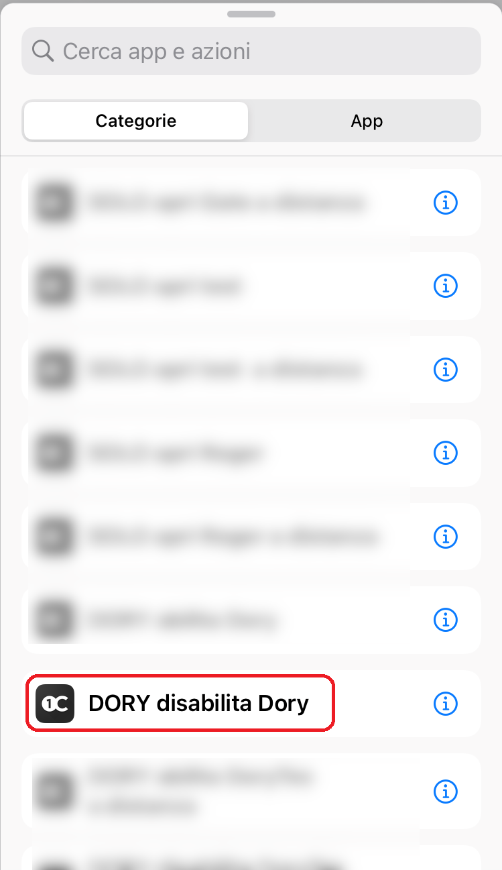The image size is (502, 870).
Task: Open info icon of the topmost blurred action
Action: point(445,202)
